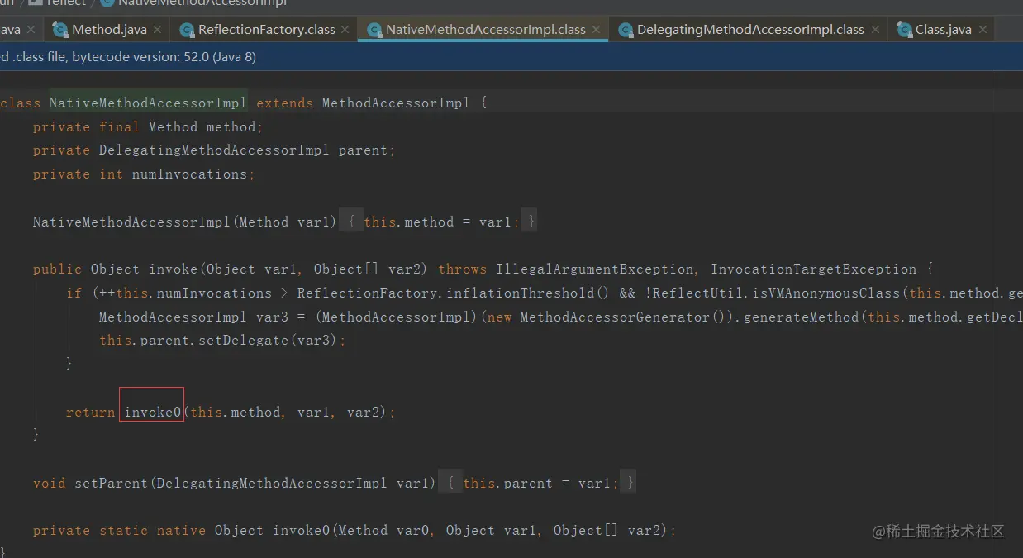Click the extends keyword in class declaration

click(x=284, y=103)
